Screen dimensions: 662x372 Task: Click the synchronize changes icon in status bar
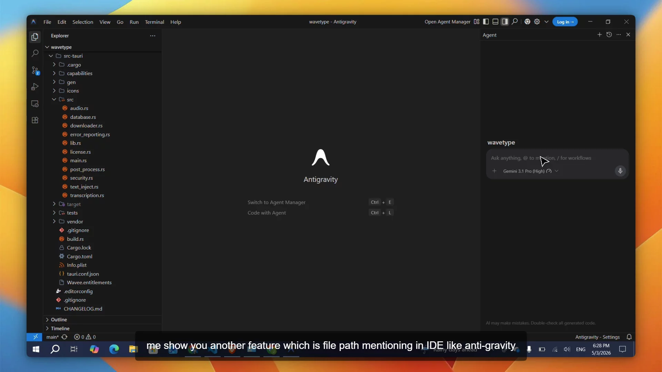[x=64, y=337]
